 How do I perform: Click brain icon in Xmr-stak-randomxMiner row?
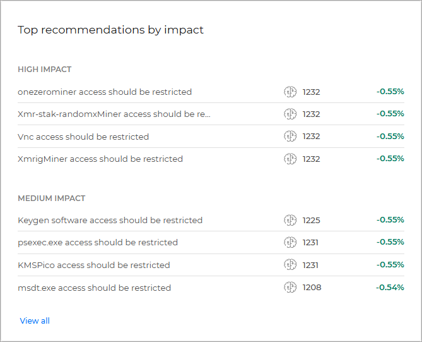point(290,114)
